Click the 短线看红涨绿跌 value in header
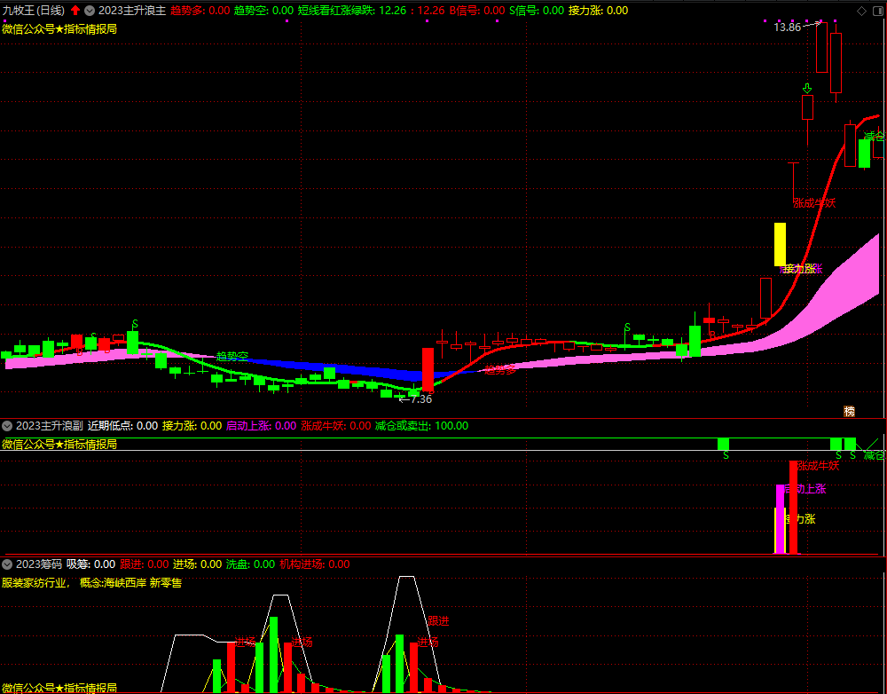 click(371, 10)
